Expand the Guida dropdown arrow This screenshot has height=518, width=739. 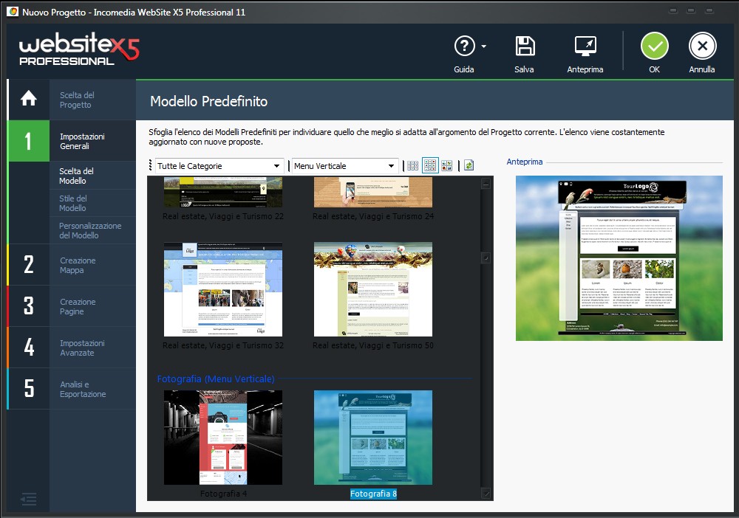(483, 46)
